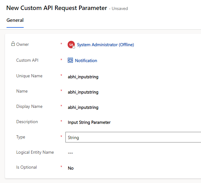Open the Type dropdown showing String

tap(133, 137)
